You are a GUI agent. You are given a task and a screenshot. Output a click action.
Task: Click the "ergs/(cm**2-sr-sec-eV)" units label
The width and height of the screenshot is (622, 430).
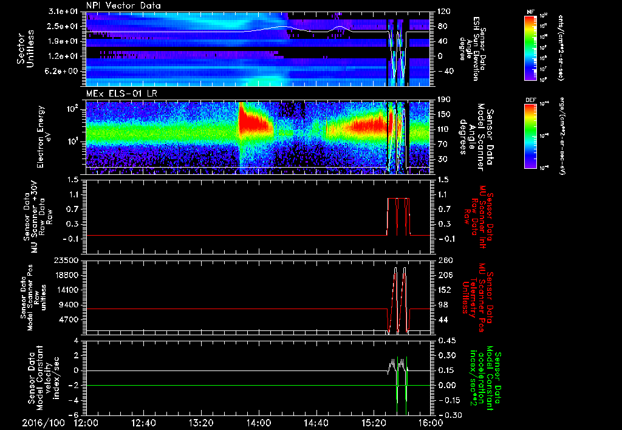(562, 135)
